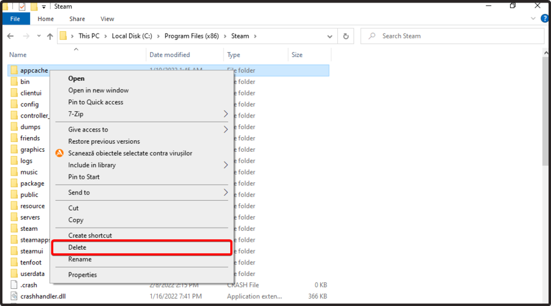This screenshot has height=306, width=551.
Task: Select the clientui folder icon
Action: coord(14,93)
